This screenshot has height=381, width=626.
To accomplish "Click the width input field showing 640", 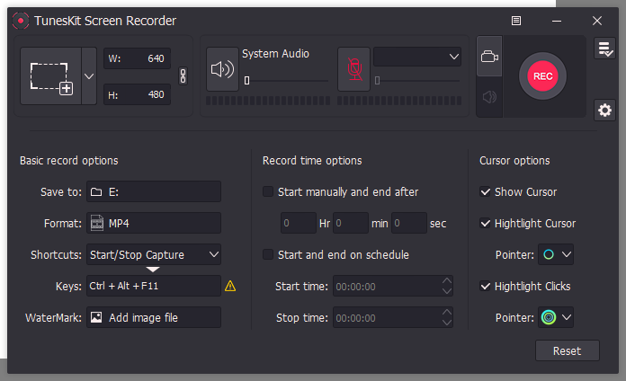I will [x=138, y=58].
